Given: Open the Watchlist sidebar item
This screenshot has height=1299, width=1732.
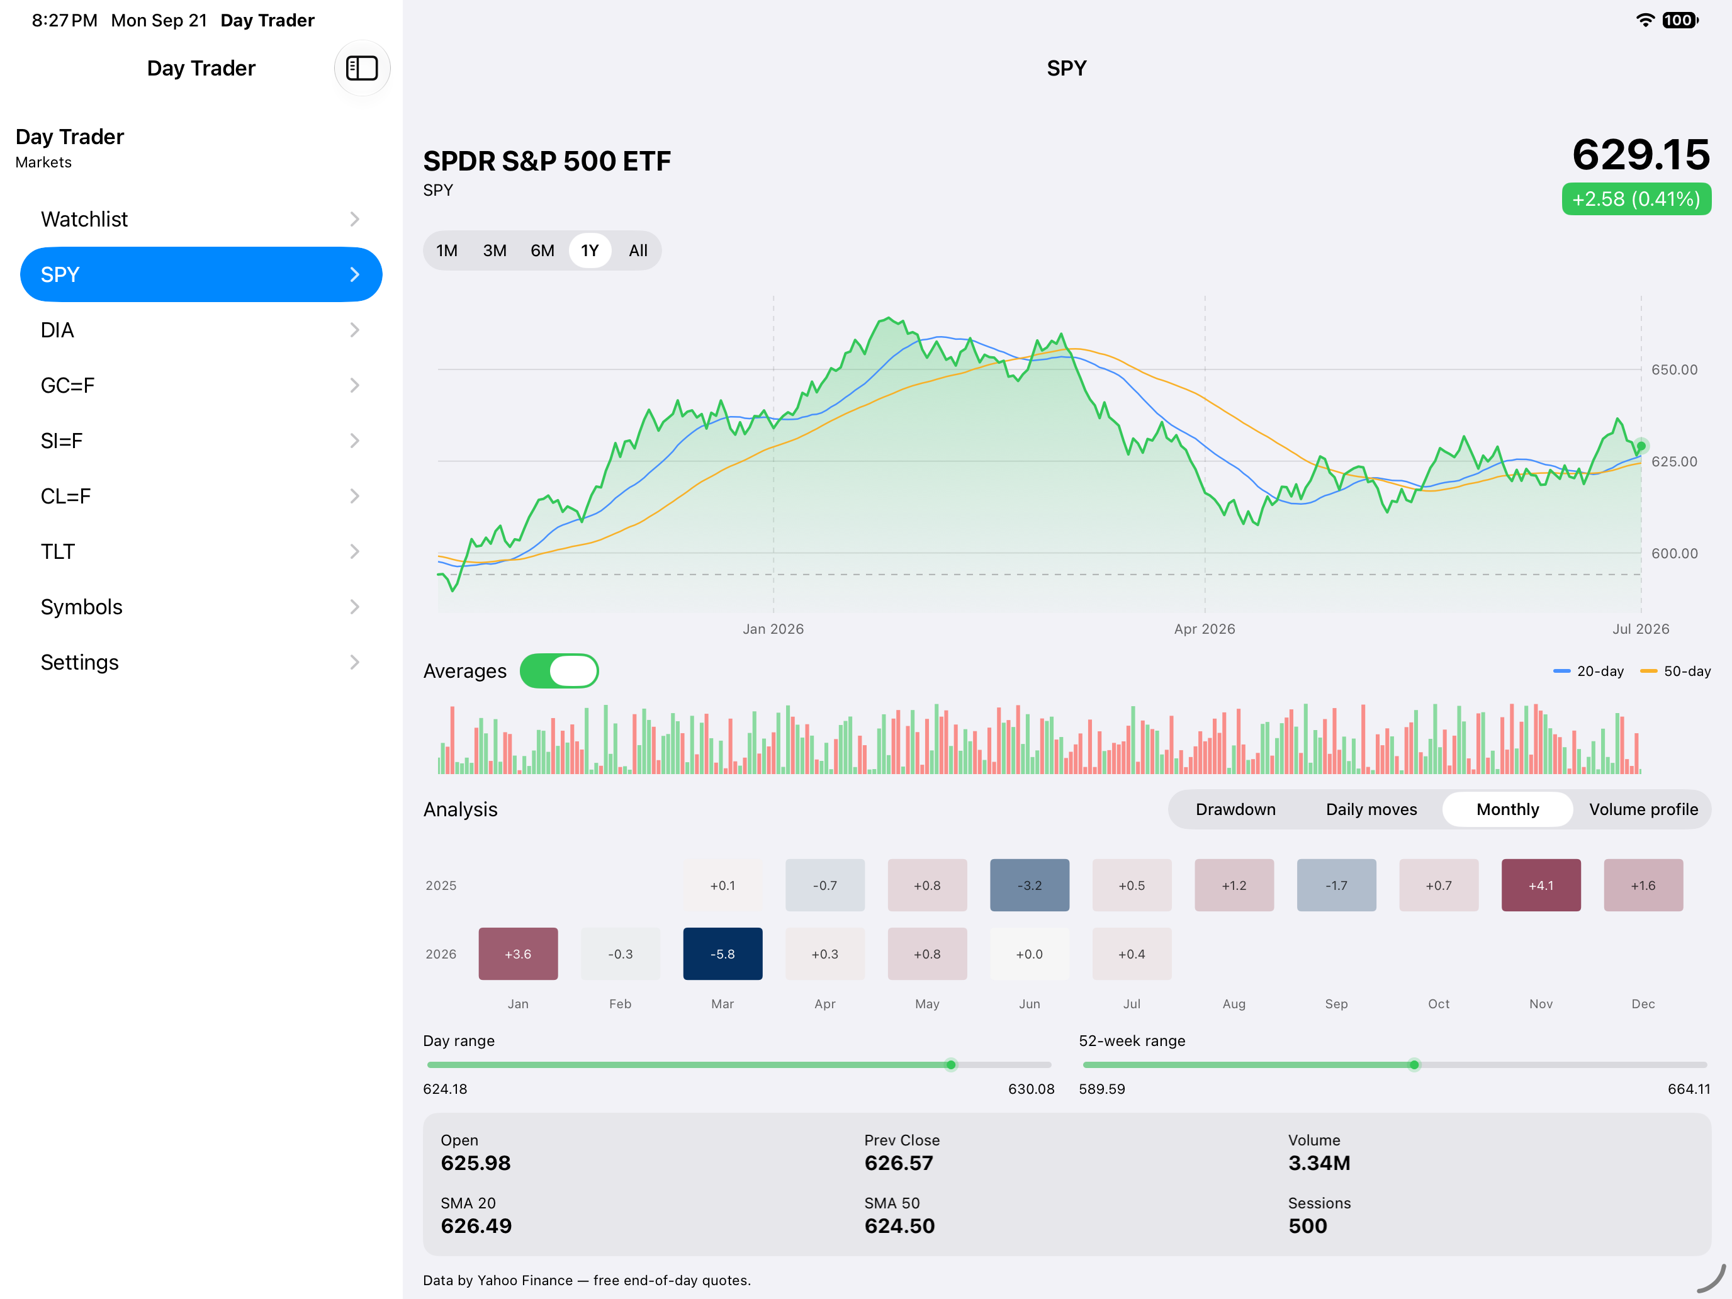Looking at the screenshot, I should pos(201,219).
